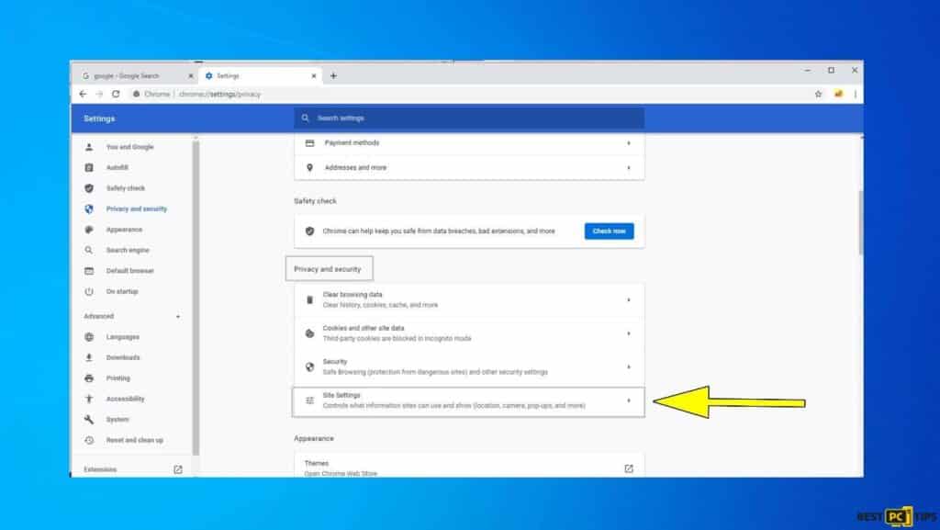Viewport: 940px width, 530px height.
Task: Focus the Search settings field
Action: (x=469, y=118)
